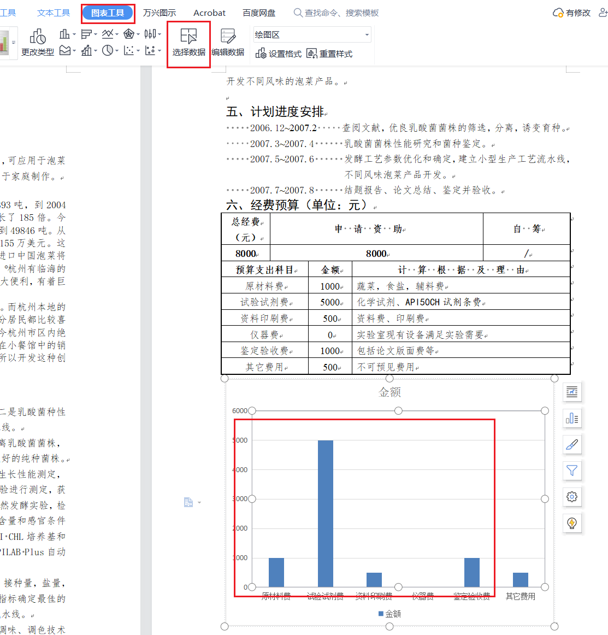The width and height of the screenshot is (608, 635).
Task: Open the chart layout options icon beside chart
Action: [572, 392]
